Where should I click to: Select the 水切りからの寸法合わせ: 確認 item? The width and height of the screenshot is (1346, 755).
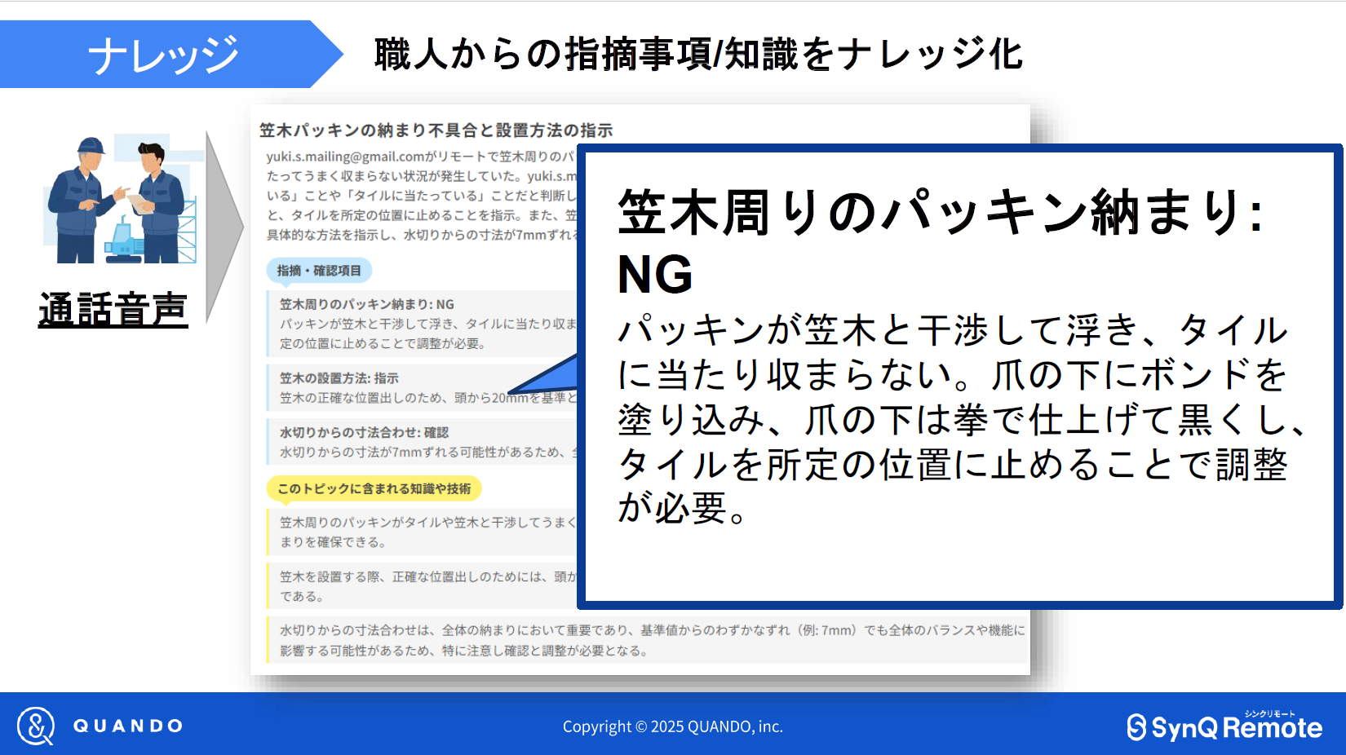pyautogui.click(x=364, y=432)
